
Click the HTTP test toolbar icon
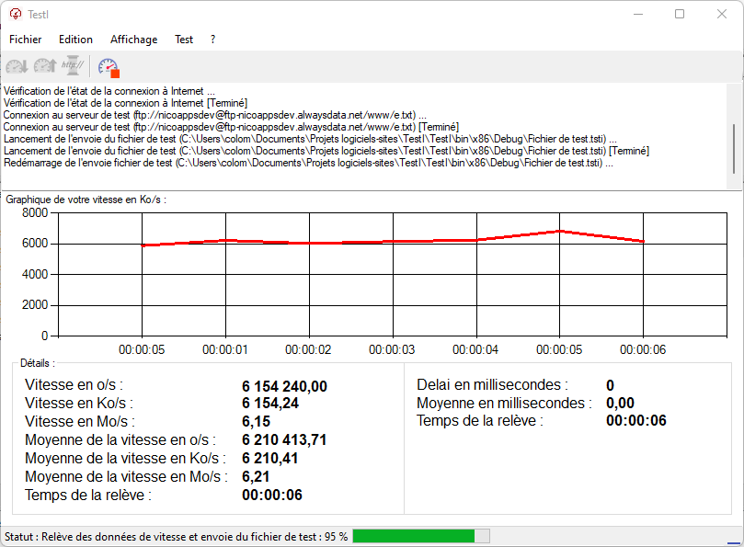(x=72, y=66)
